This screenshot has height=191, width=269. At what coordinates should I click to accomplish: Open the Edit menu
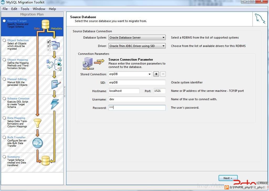click(x=14, y=9)
